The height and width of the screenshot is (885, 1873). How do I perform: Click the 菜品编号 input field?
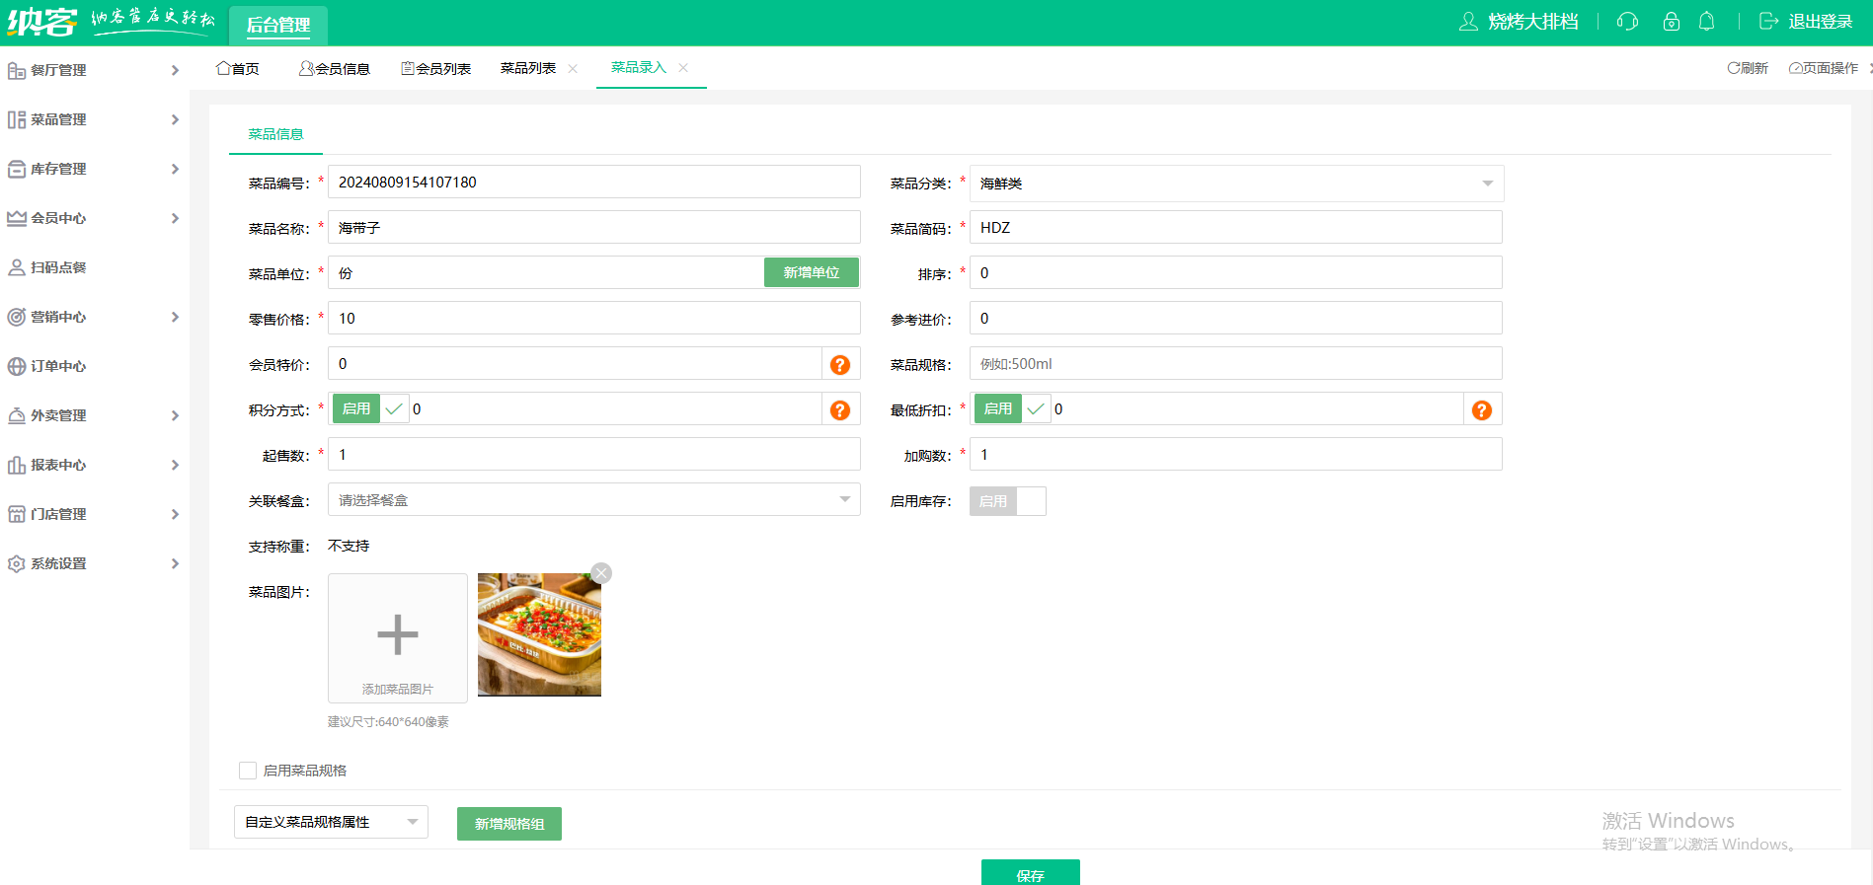pyautogui.click(x=594, y=182)
